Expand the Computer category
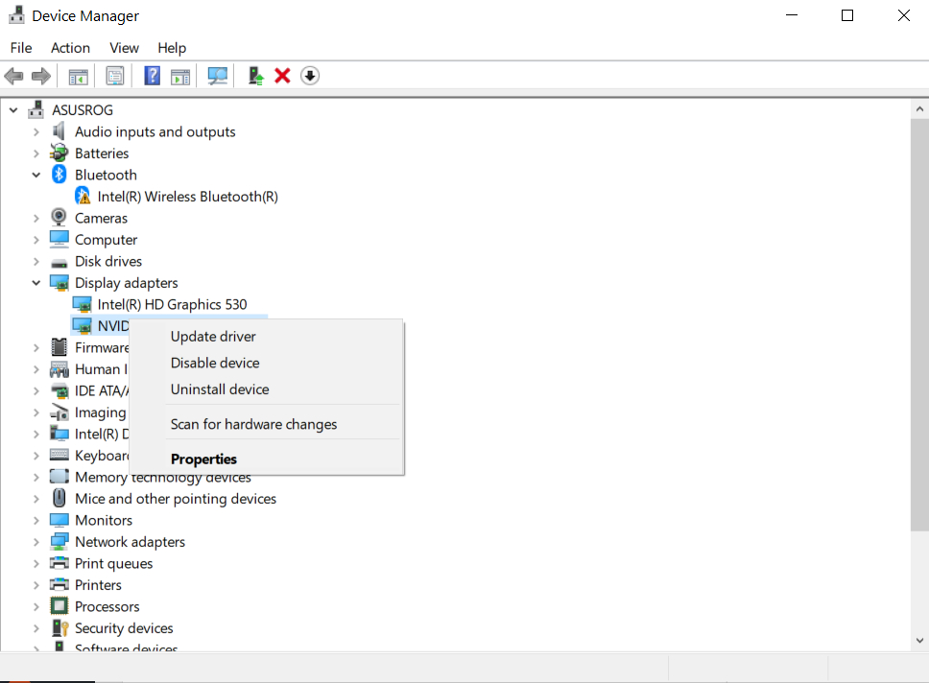The height and width of the screenshot is (683, 929). (x=36, y=240)
